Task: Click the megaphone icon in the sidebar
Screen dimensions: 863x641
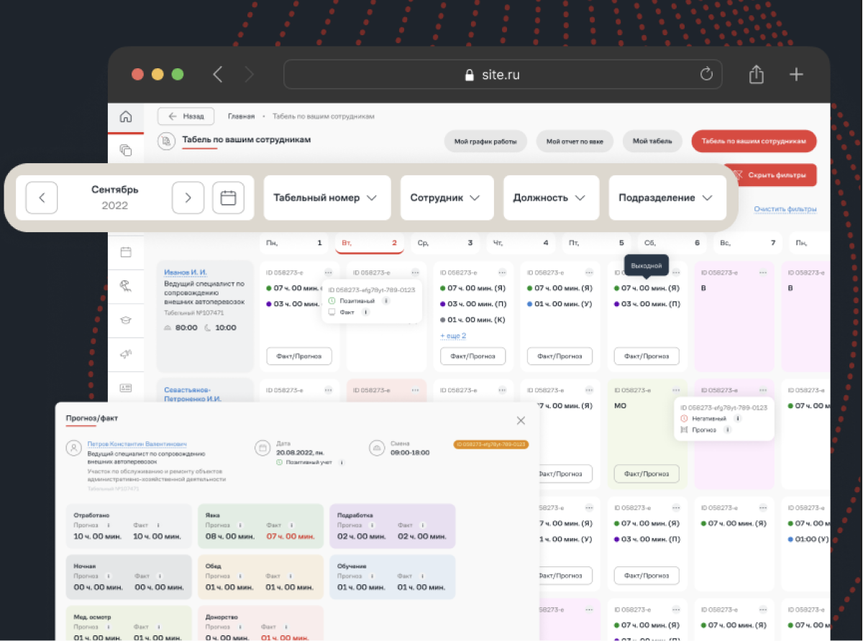Action: click(x=126, y=354)
